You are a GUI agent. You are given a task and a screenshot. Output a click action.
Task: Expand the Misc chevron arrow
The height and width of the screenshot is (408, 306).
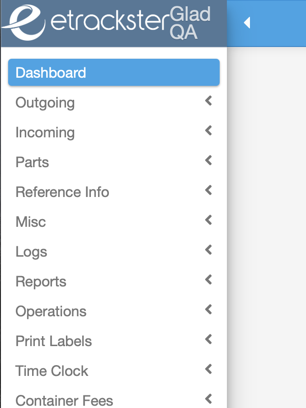coord(208,220)
